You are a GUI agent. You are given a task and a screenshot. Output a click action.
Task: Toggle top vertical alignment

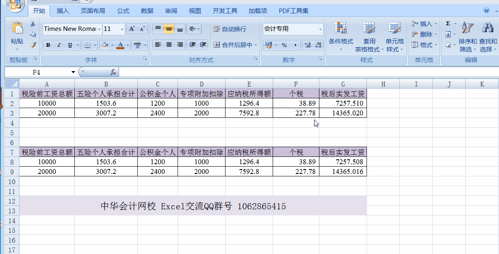point(158,29)
